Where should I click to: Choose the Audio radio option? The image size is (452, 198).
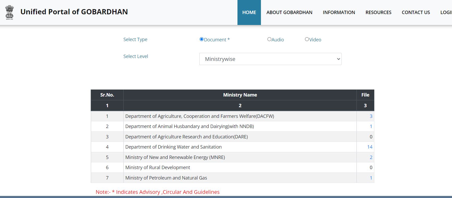coord(269,39)
